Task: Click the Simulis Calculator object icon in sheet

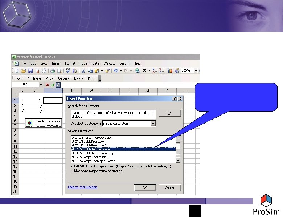Action: (x=30, y=123)
